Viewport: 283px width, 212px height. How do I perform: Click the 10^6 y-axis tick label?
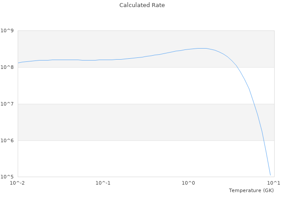(x=8, y=140)
